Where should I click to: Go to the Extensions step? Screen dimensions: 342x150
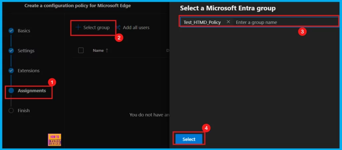(29, 71)
